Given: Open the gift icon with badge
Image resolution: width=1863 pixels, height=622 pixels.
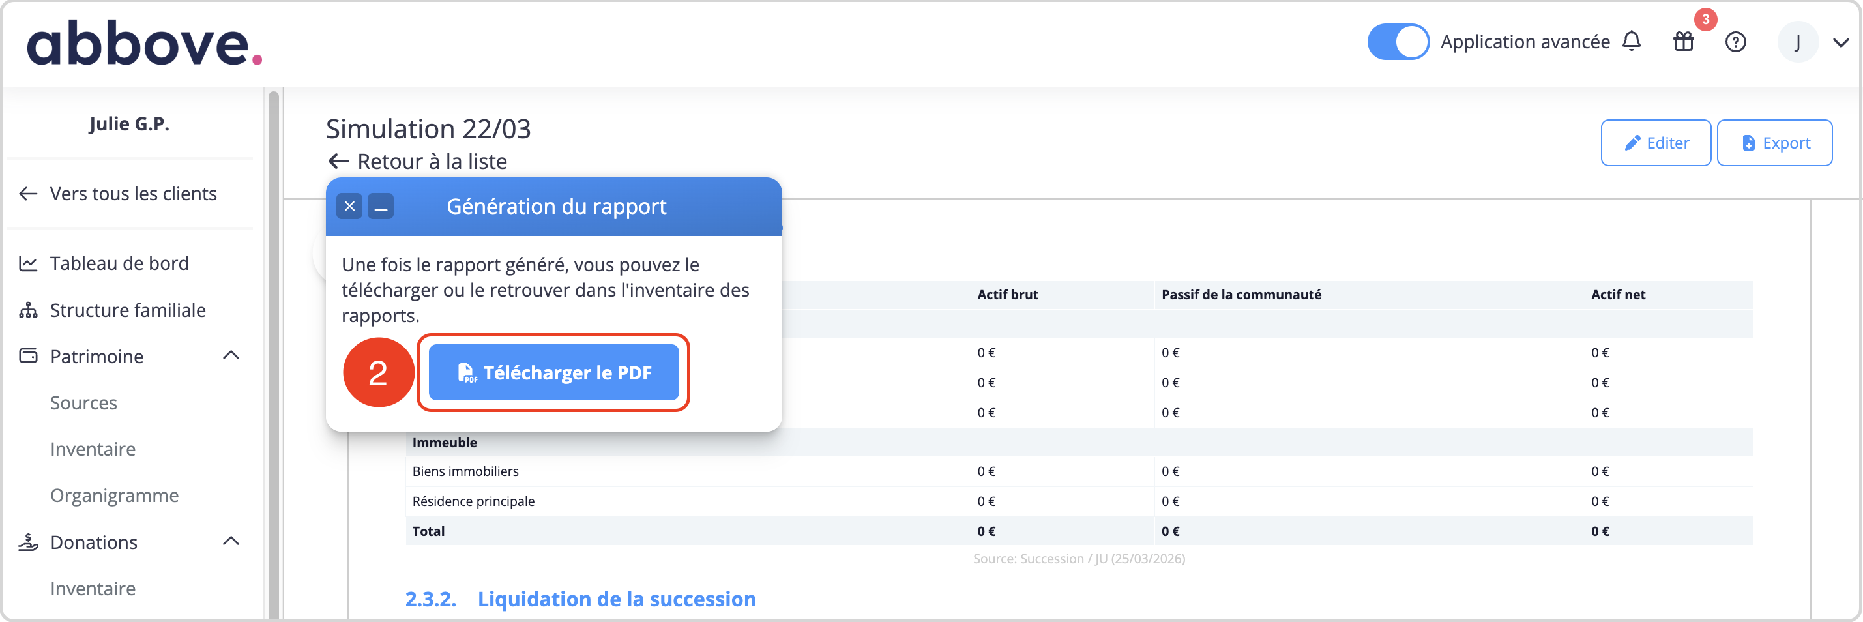Looking at the screenshot, I should click(x=1684, y=41).
